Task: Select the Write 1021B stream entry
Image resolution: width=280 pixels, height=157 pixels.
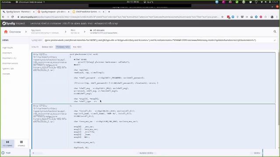Action: point(154,78)
